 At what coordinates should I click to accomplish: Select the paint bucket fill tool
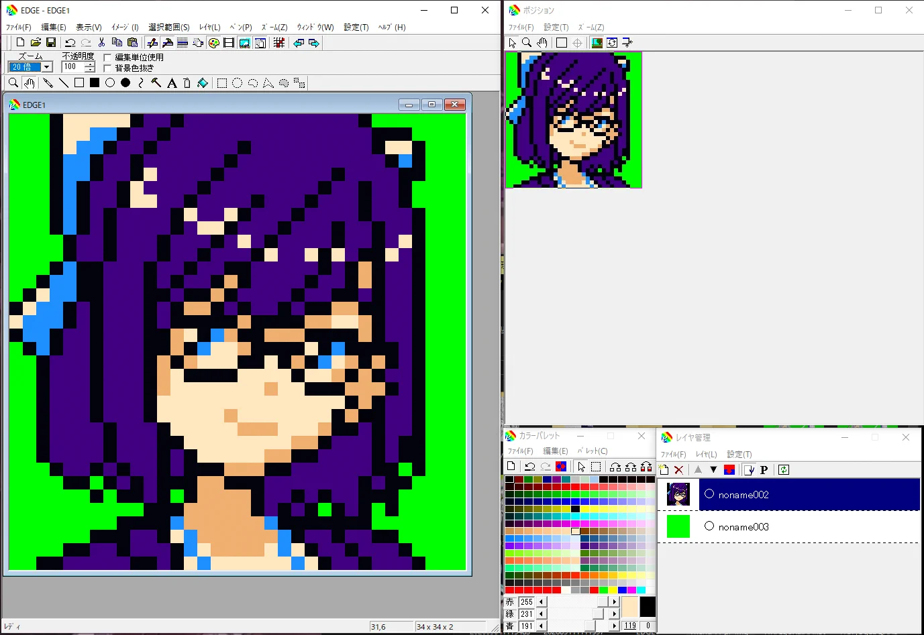[203, 83]
